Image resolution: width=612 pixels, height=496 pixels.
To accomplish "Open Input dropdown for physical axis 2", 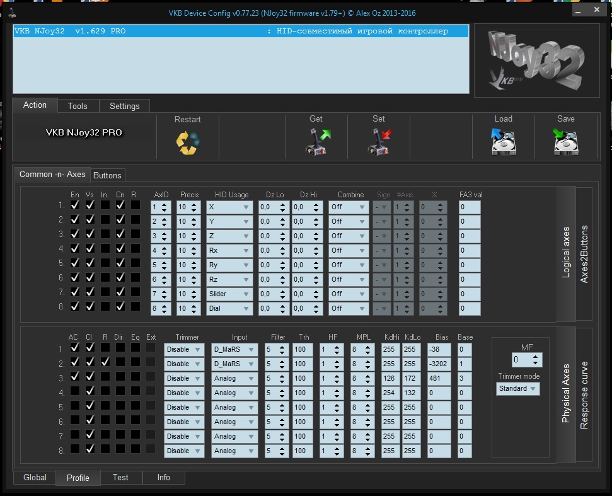I will [234, 364].
